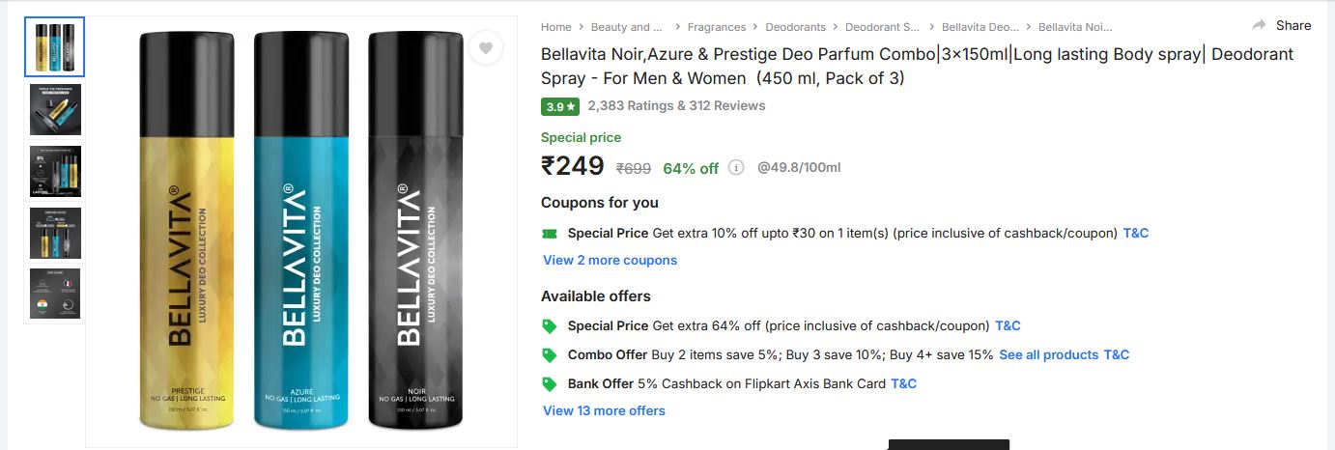
Task: Open See all products link
Action: pos(1048,355)
